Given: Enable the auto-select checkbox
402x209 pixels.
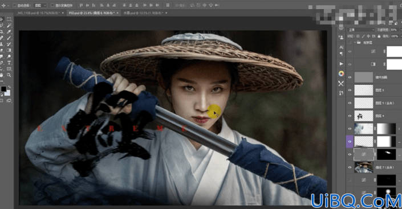Looking at the screenshot, I should pyautogui.click(x=15, y=5).
